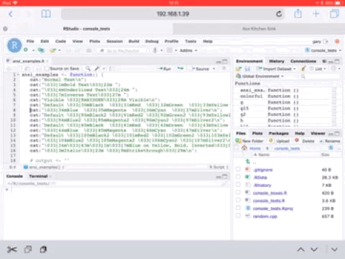Switch to the Terminal tab
Image resolution: width=345 pixels, height=259 pixels.
[x=38, y=176]
